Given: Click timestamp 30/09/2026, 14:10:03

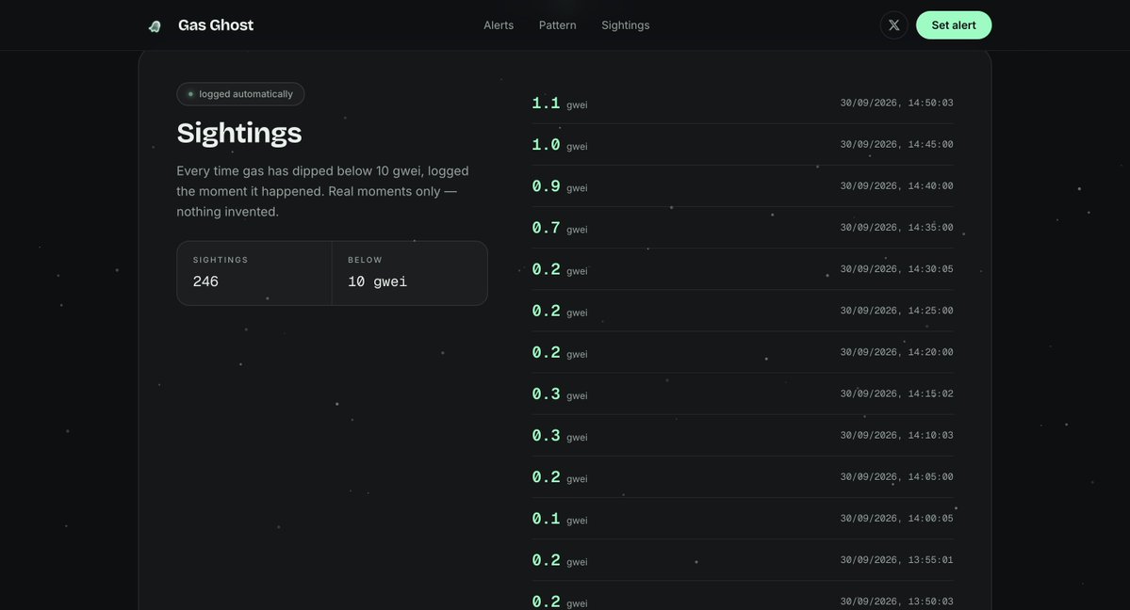Looking at the screenshot, I should [895, 436].
